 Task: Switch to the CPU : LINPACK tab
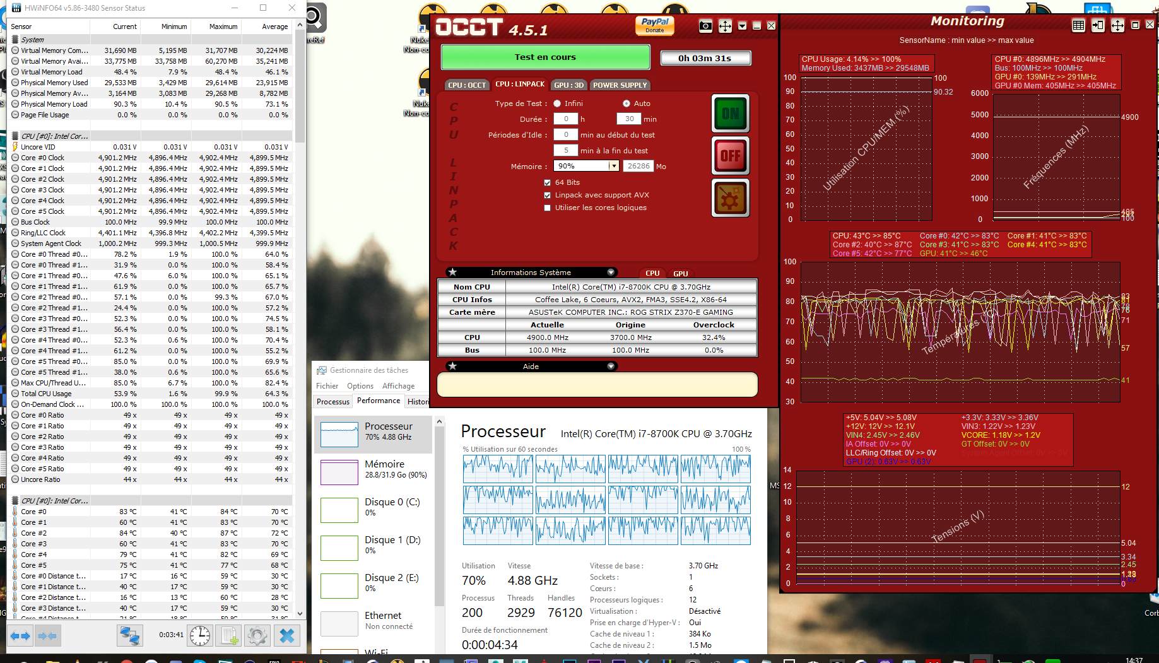tap(520, 85)
